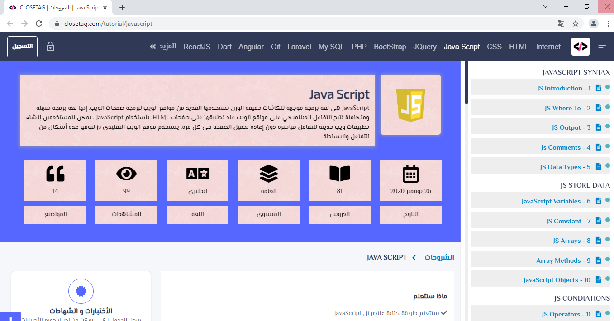Open the Dart nav item
The height and width of the screenshot is (321, 614).
224,47
